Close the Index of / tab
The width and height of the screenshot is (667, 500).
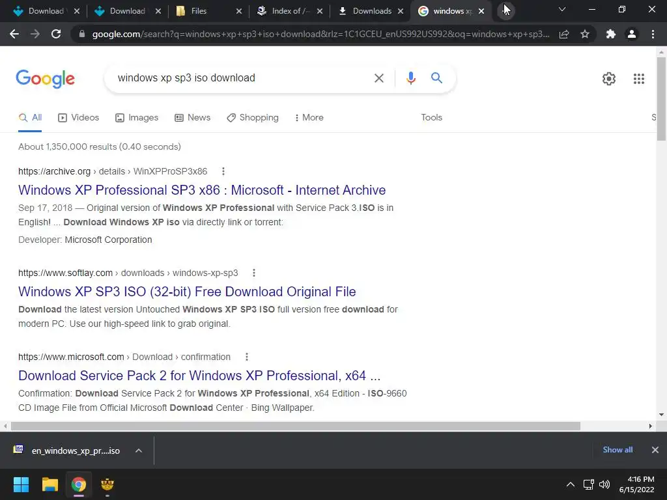point(320,11)
